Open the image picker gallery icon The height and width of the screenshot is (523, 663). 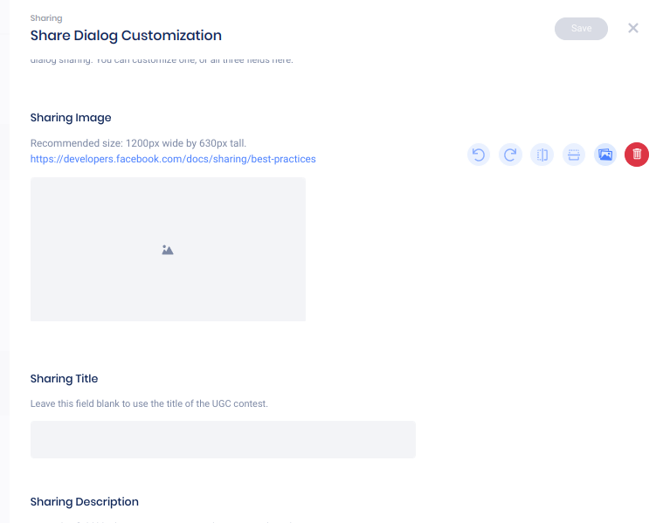[605, 155]
